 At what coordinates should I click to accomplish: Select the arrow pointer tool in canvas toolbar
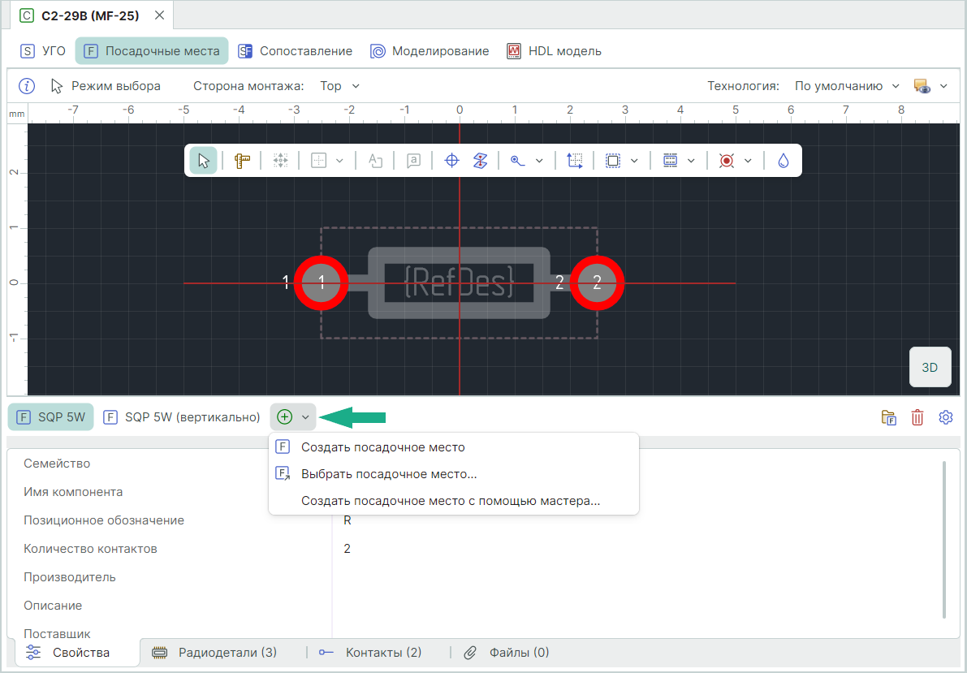coord(204,161)
